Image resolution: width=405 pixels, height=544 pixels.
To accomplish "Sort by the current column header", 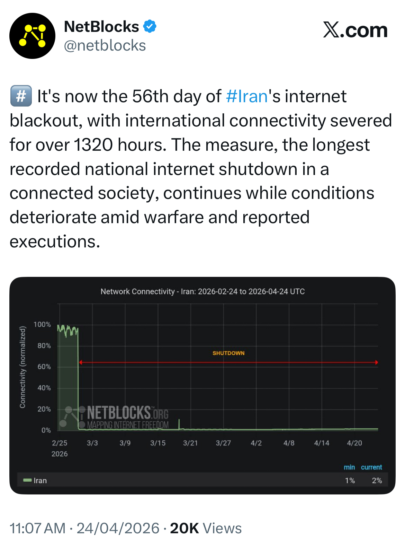I will pos(371,467).
